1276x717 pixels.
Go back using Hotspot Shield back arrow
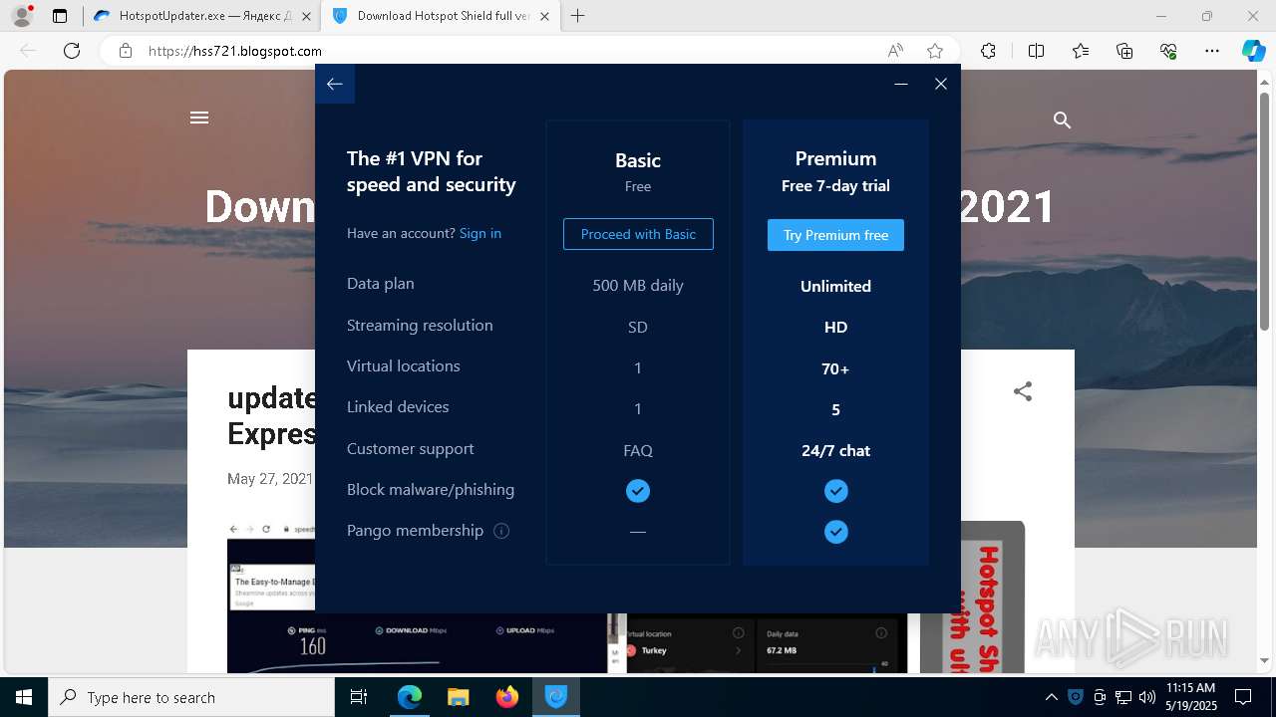335,84
